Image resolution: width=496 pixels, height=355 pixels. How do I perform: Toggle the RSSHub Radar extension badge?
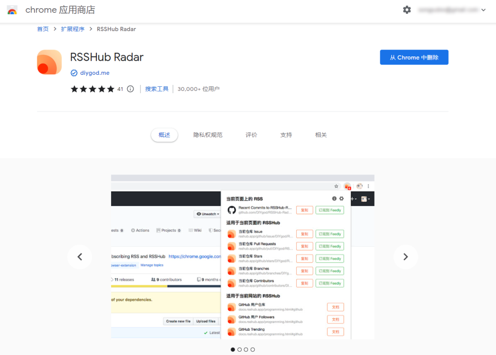click(348, 186)
